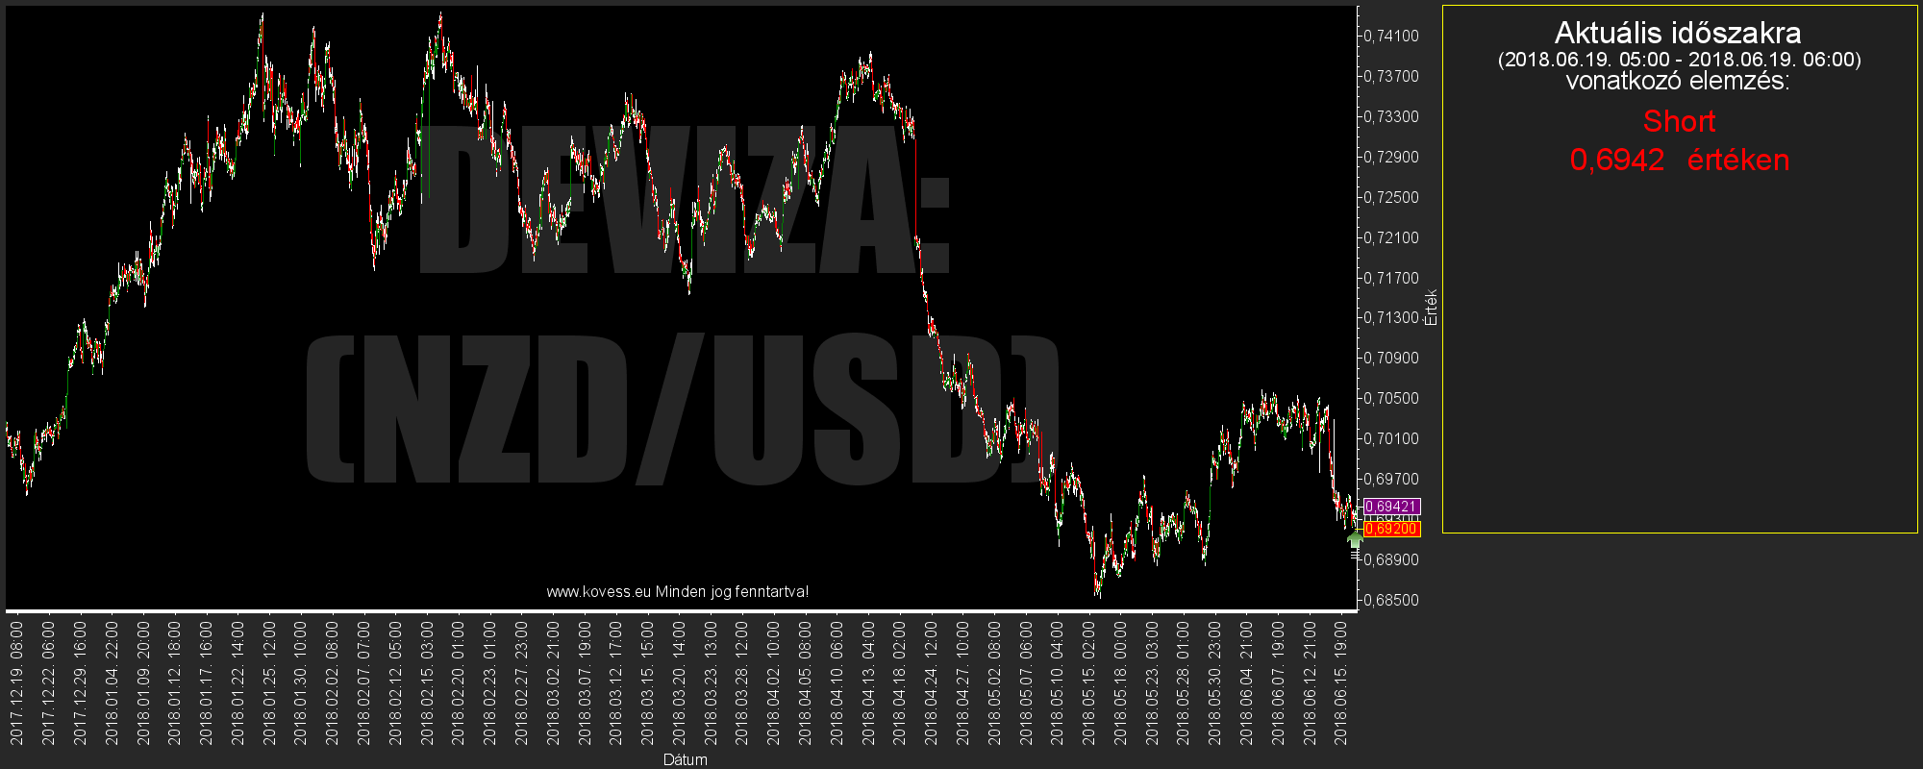Viewport: 1923px width, 769px height.
Task: Click the 2018.04.24. 12:00 date label
Action: tap(931, 682)
